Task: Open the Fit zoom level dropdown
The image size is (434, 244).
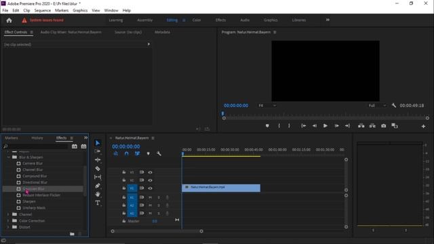Action: click(x=267, y=106)
